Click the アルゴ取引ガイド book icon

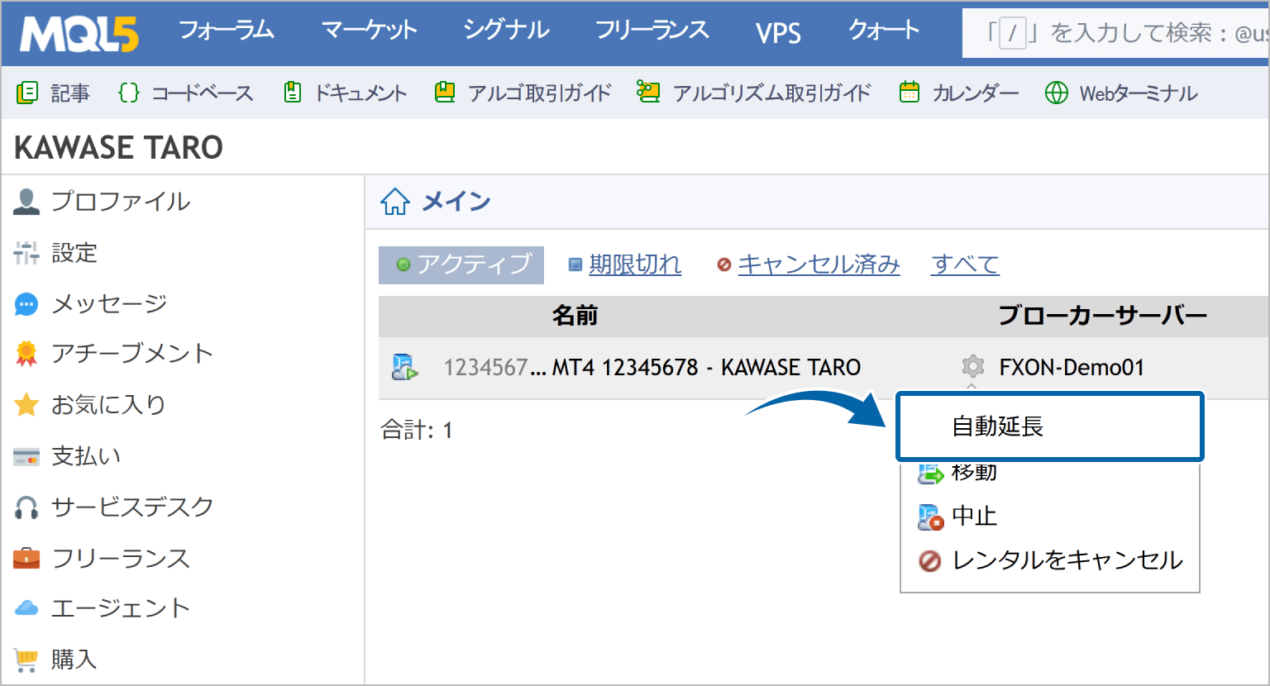445,93
